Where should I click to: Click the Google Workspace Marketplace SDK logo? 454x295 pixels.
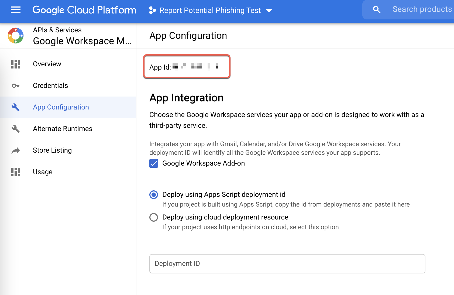(16, 36)
